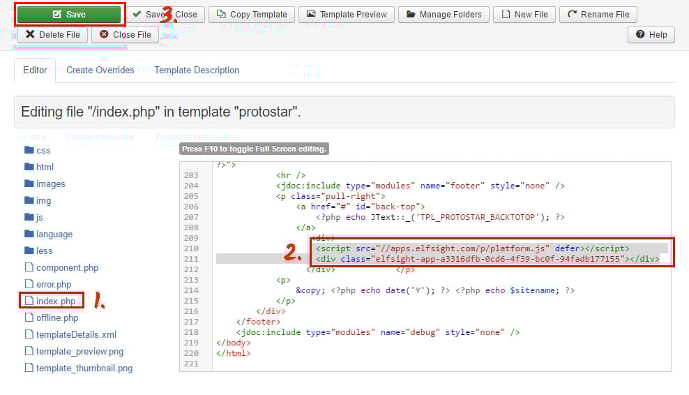The height and width of the screenshot is (395, 689).
Task: Click the less folder icon
Action: click(x=29, y=251)
